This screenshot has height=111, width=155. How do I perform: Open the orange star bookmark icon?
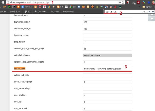click(x=88, y=7)
